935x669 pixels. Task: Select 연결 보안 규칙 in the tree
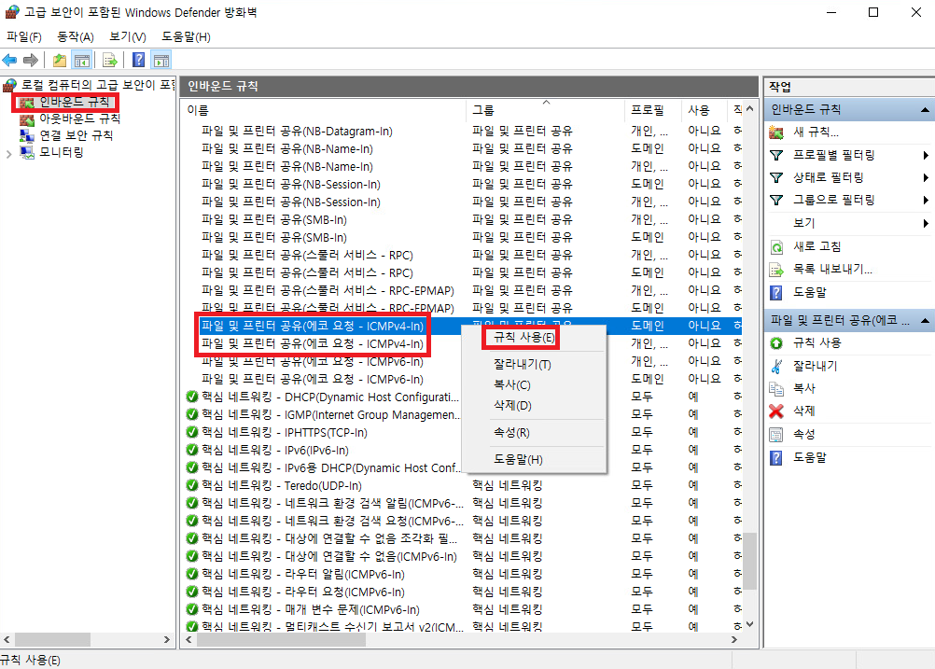click(76, 135)
